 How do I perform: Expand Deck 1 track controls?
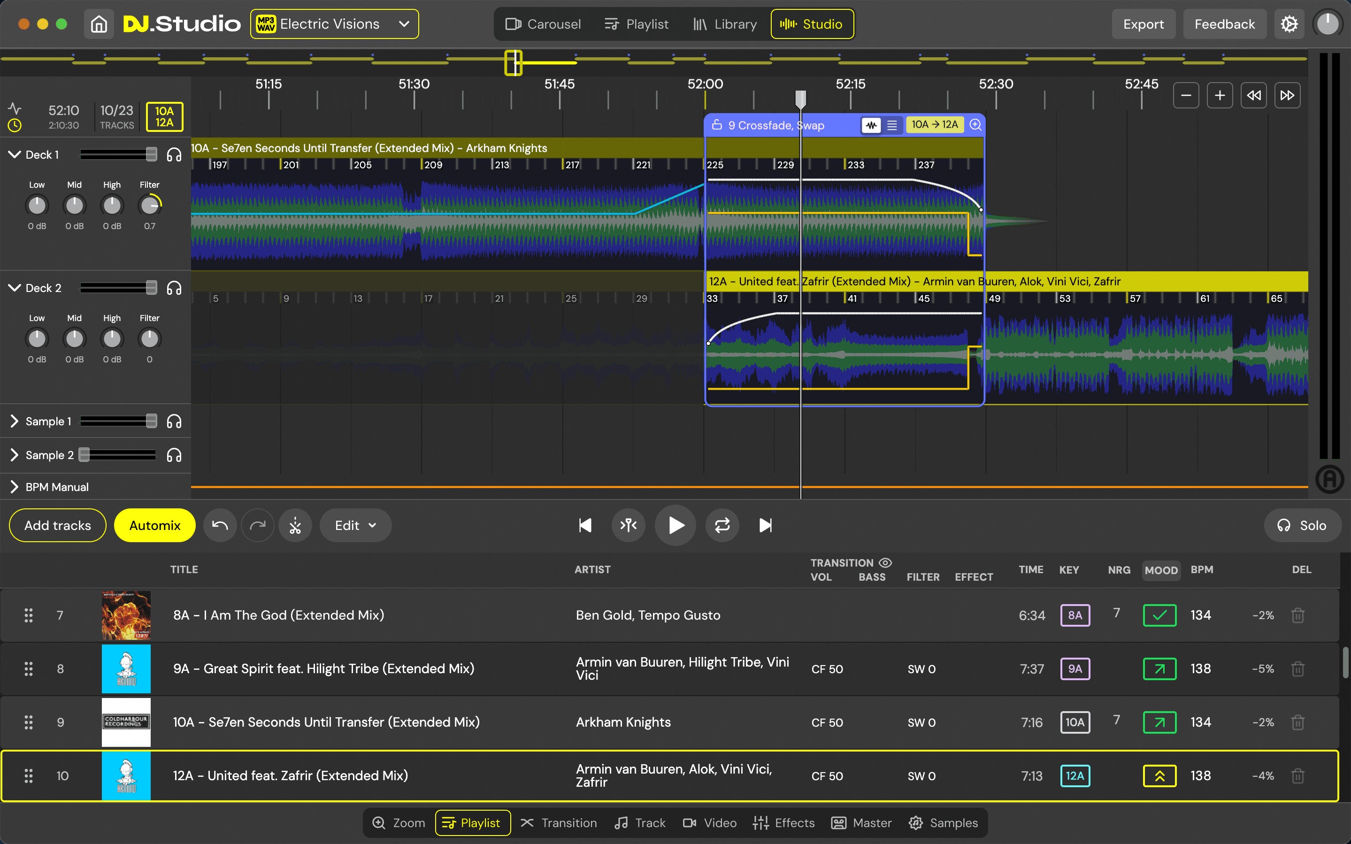14,153
